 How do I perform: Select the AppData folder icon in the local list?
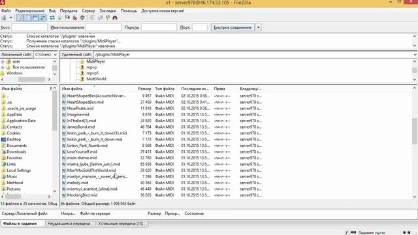click(x=3, y=115)
